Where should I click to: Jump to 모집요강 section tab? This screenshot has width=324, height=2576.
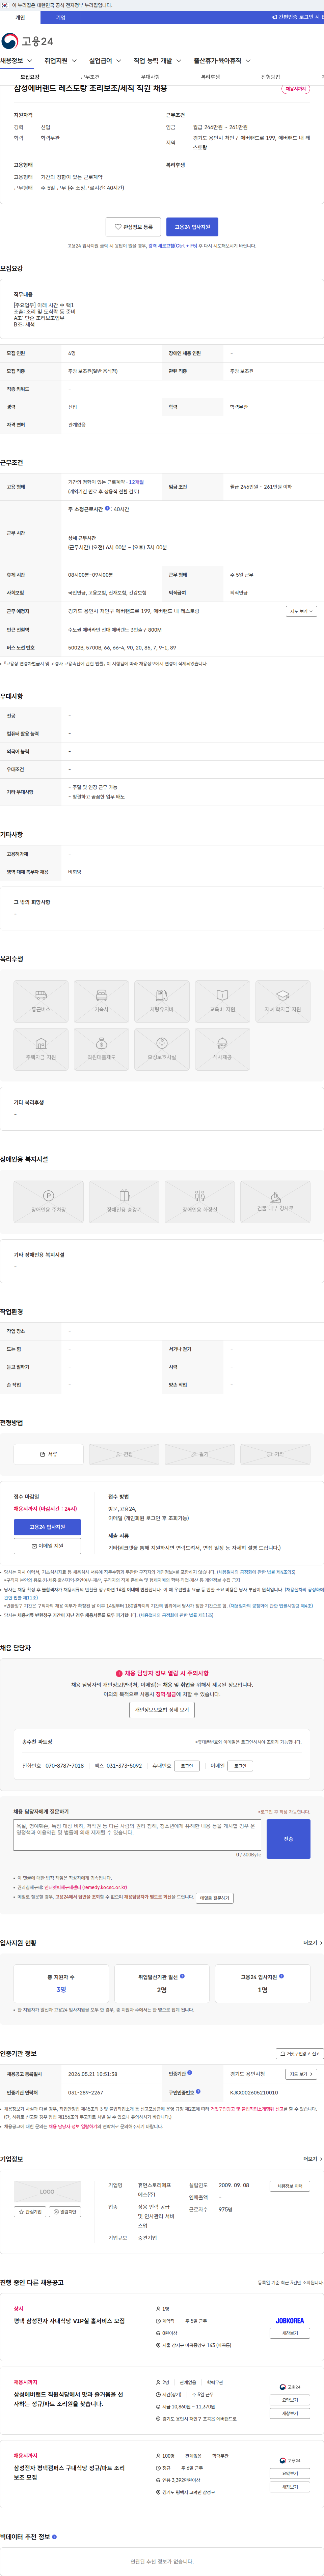[x=30, y=77]
